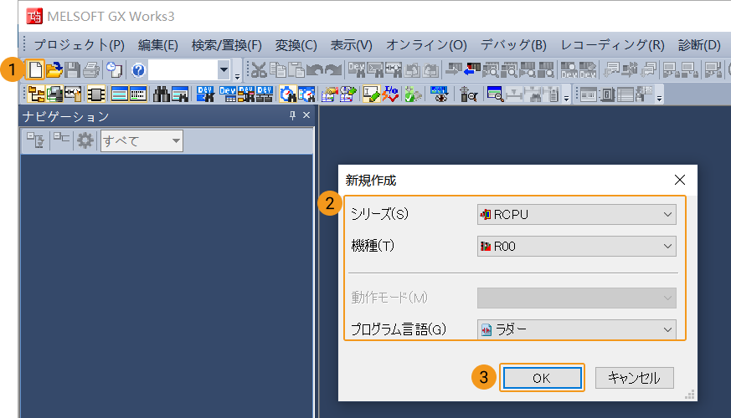Click the Open project folder icon
Viewport: 731px width, 418px height.
(54, 70)
